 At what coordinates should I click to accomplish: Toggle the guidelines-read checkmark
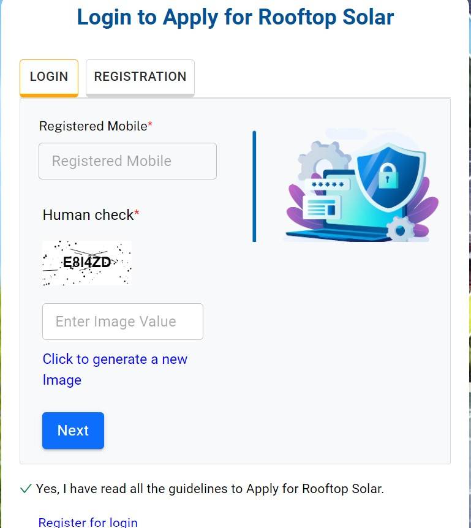(x=26, y=489)
